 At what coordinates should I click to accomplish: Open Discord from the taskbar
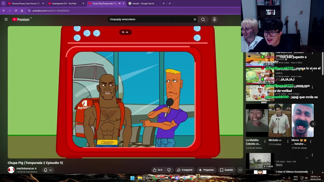coord(177,178)
